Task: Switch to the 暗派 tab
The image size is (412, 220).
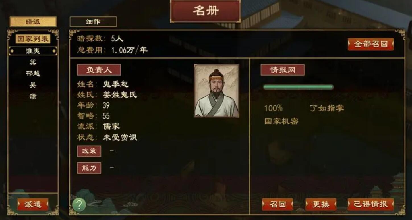Action: coord(33,22)
